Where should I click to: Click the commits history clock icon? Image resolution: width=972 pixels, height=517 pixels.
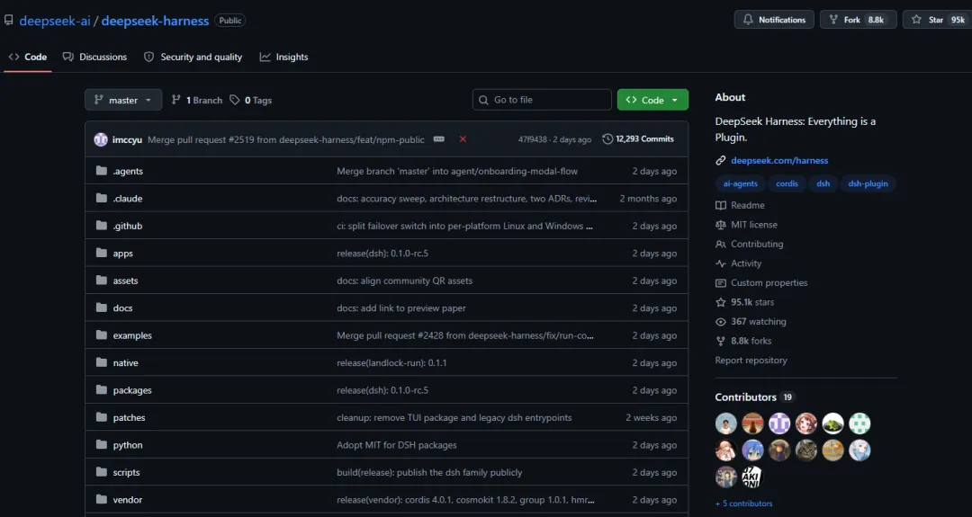pyautogui.click(x=607, y=138)
